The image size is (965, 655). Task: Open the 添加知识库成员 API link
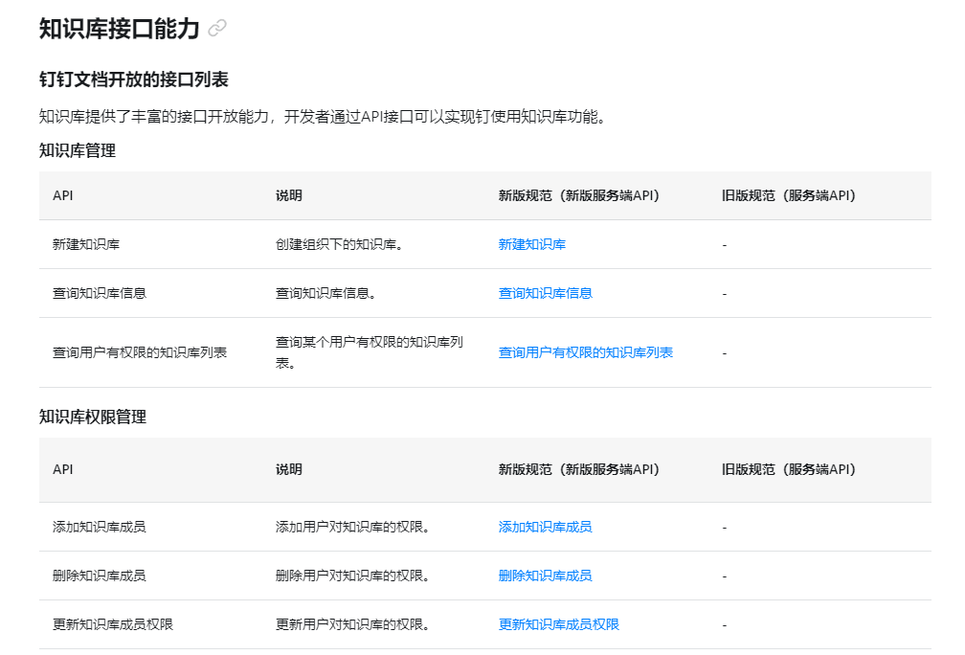tap(546, 527)
